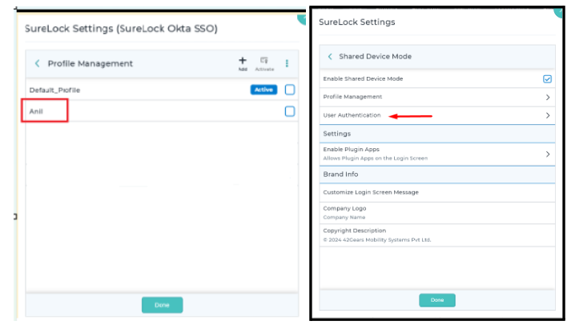This screenshot has width=567, height=329.
Task: Click Done in Profile Management window
Action: [162, 305]
